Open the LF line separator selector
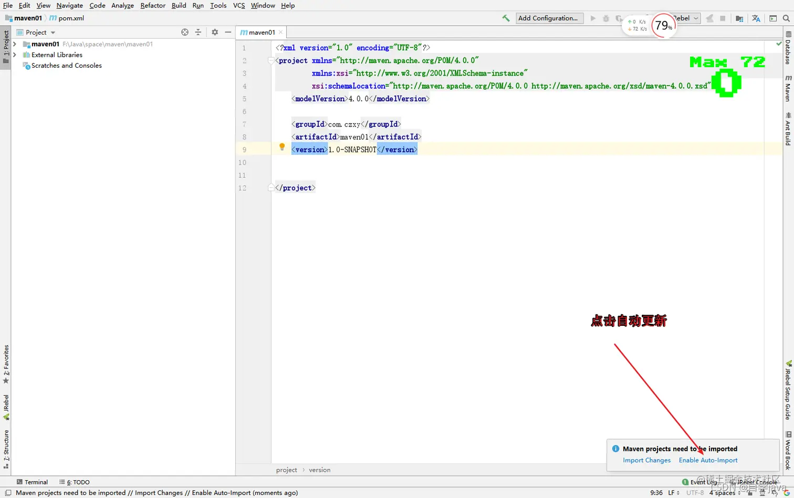This screenshot has width=794, height=498. pyautogui.click(x=674, y=493)
